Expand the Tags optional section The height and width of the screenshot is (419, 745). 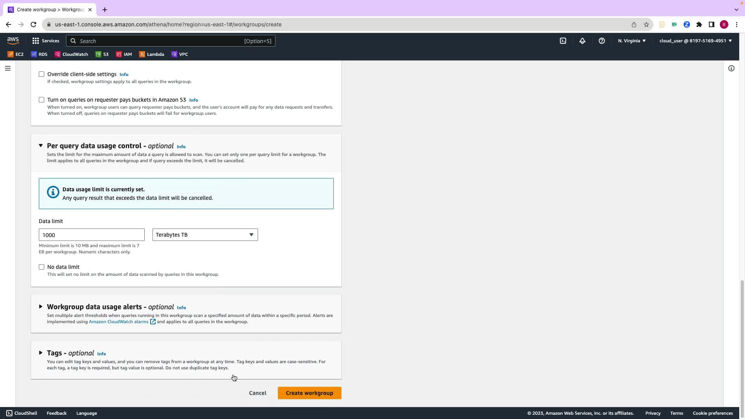click(x=41, y=353)
